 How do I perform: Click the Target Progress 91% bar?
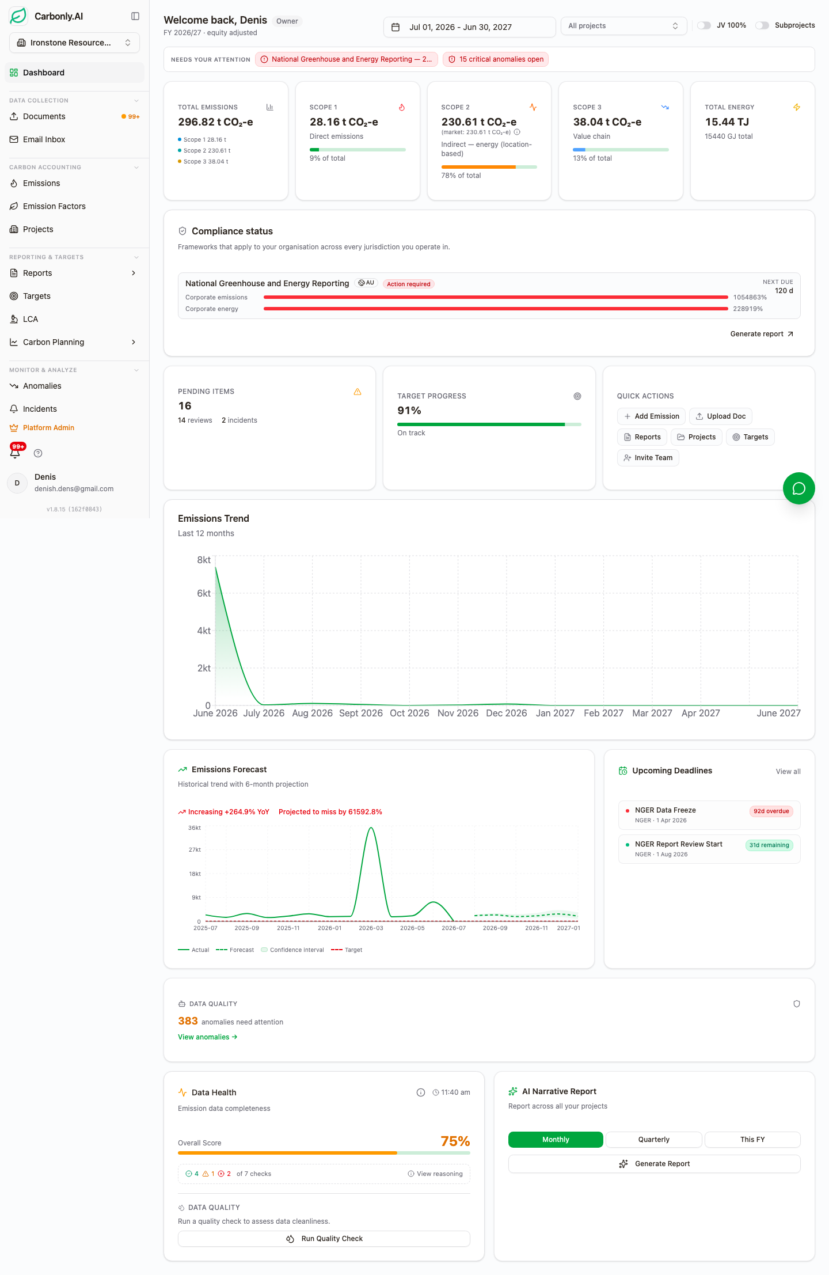[489, 424]
